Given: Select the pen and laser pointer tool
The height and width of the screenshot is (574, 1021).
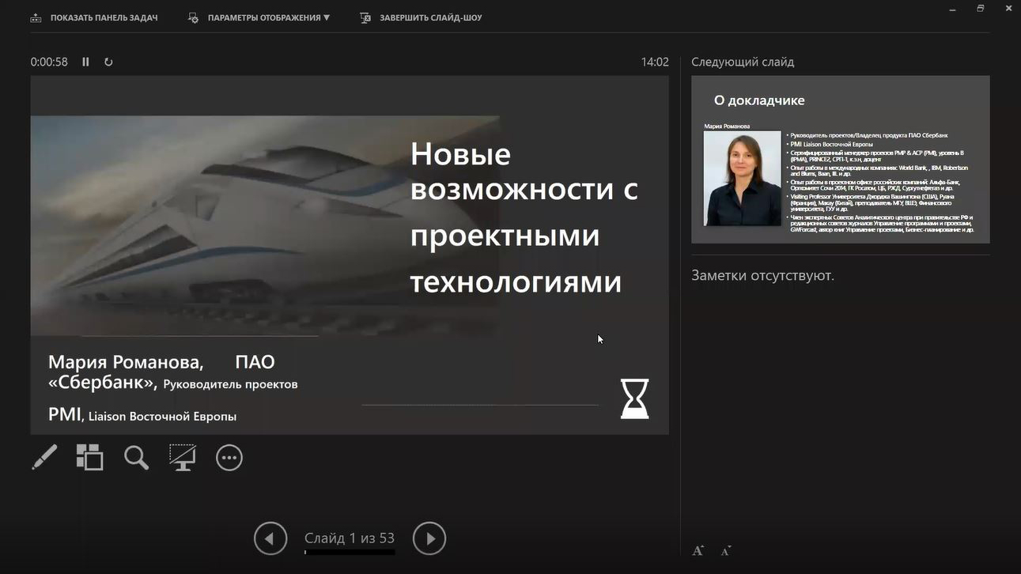Looking at the screenshot, I should pyautogui.click(x=44, y=457).
